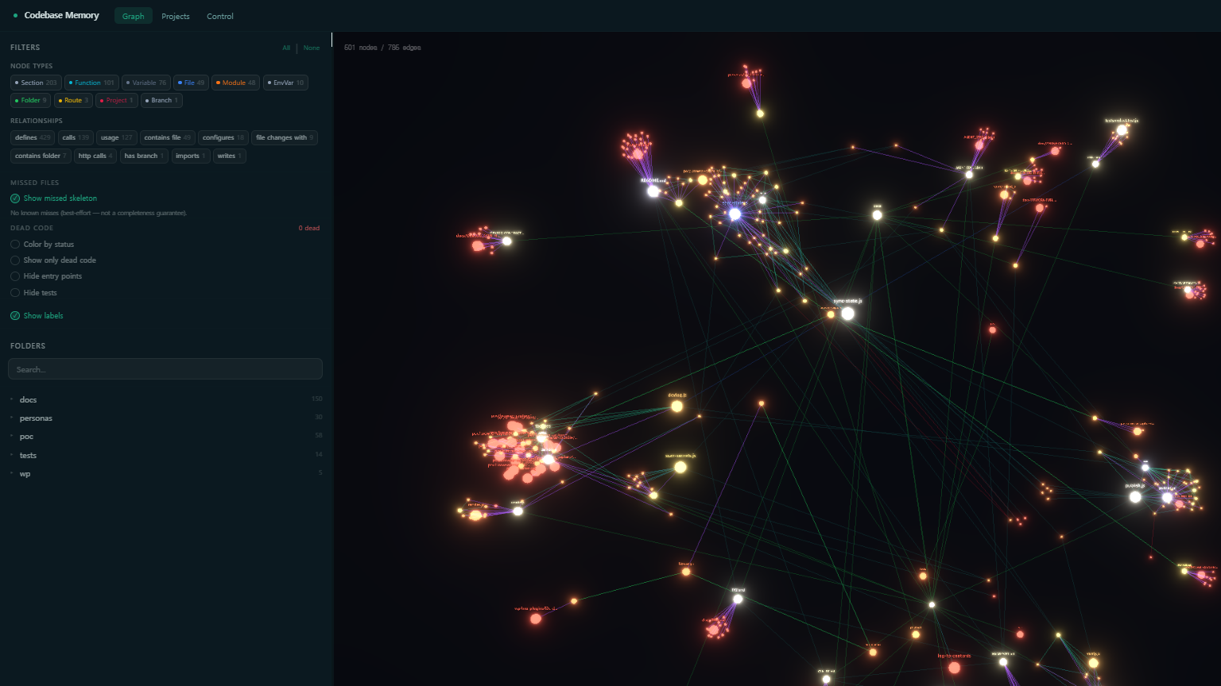Enable the Hide tests option
The height and width of the screenshot is (686, 1221).
(33, 293)
